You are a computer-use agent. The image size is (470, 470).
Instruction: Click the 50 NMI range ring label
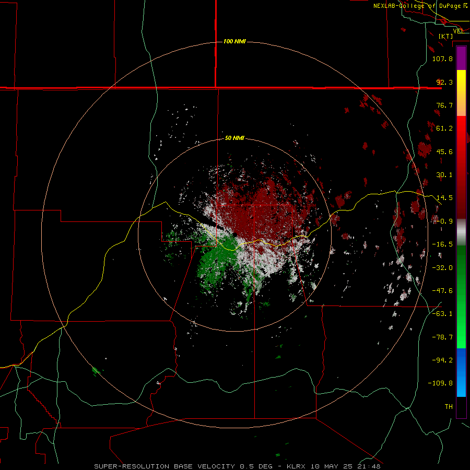click(x=234, y=138)
